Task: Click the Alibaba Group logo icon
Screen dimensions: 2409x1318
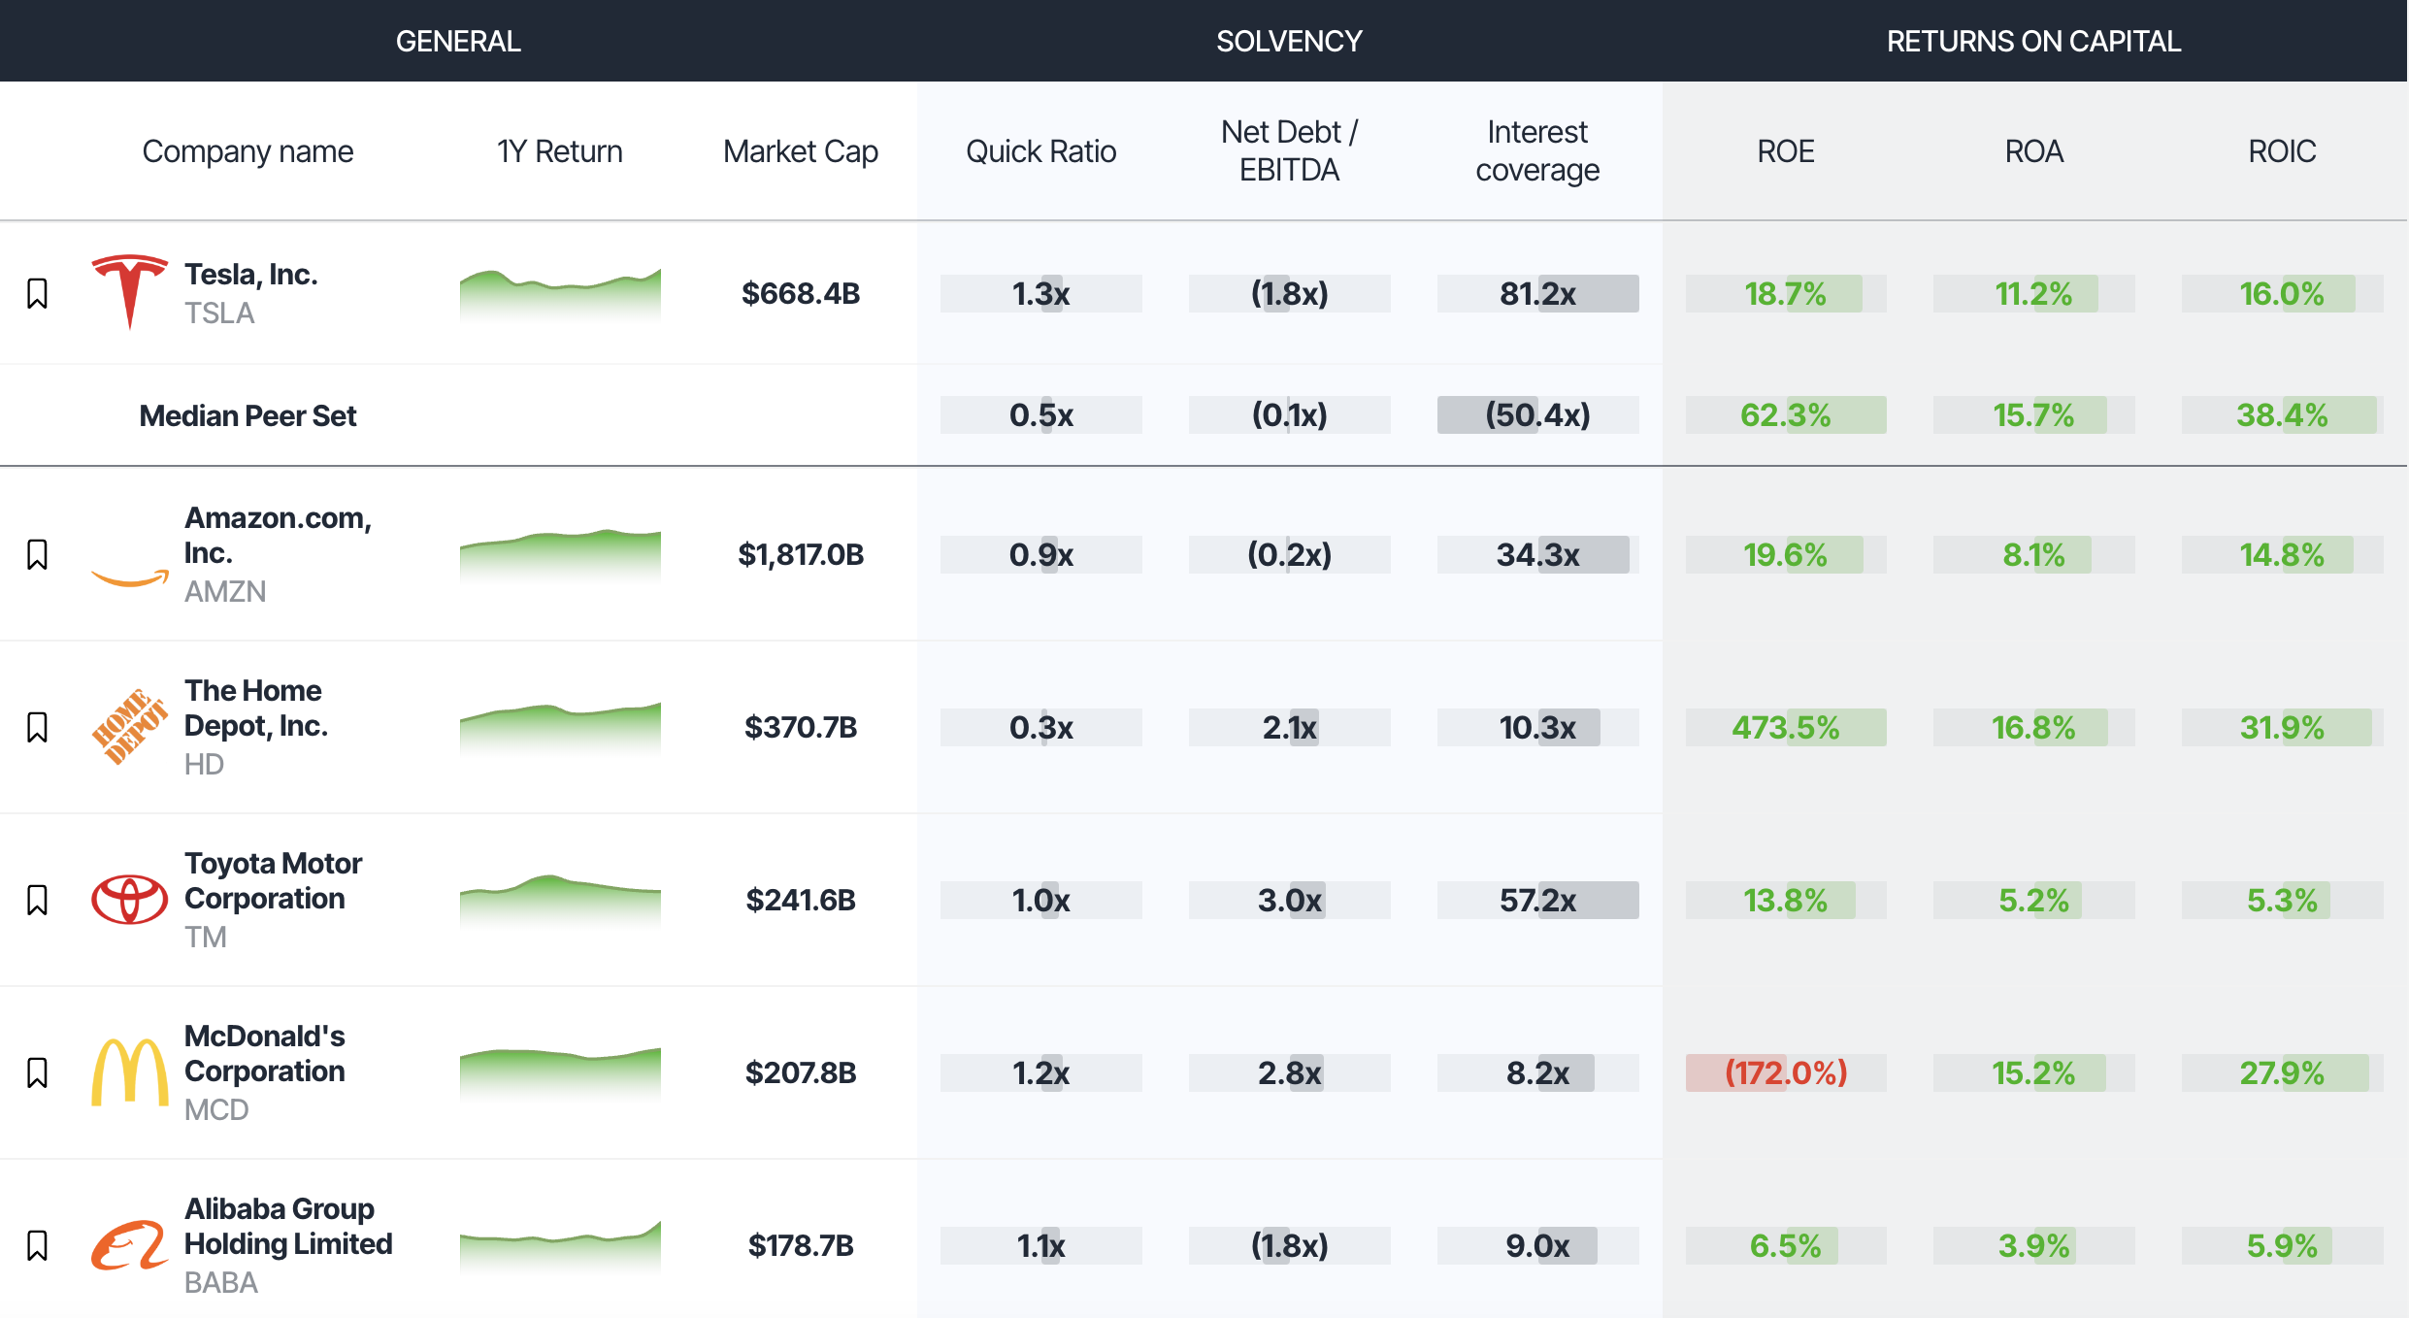Action: point(131,1244)
